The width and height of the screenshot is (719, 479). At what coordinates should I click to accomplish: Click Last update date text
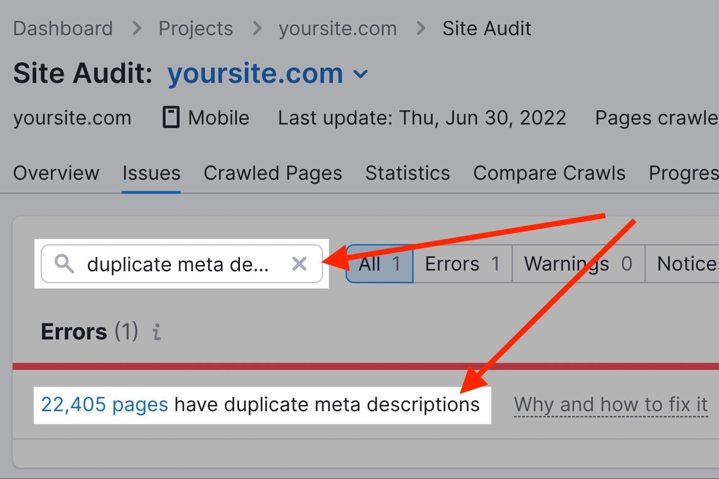[422, 118]
